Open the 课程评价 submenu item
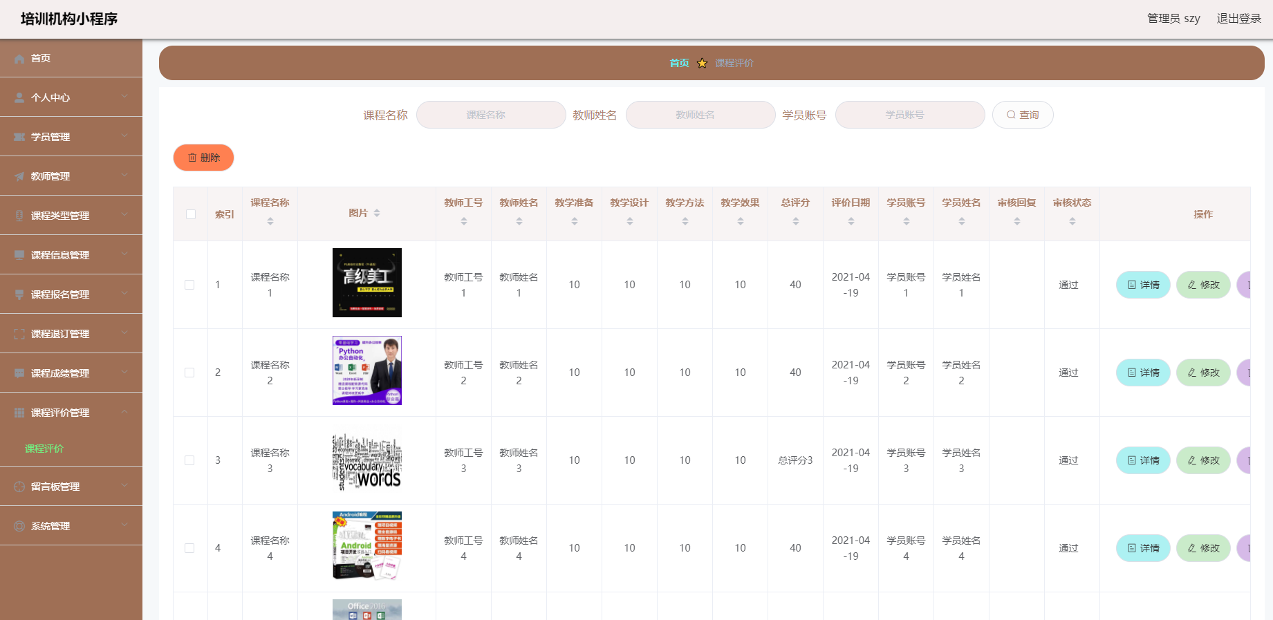Viewport: 1273px width, 620px height. 44,449
